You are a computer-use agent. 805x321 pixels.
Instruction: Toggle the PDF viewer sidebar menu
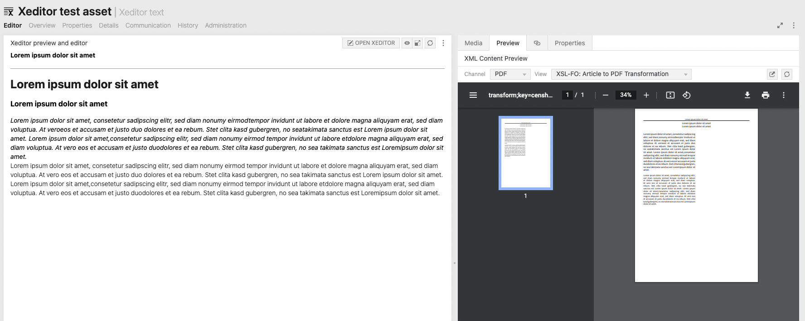point(473,95)
